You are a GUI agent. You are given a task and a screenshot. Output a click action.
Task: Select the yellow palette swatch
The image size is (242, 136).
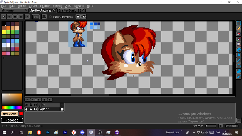click(4, 32)
